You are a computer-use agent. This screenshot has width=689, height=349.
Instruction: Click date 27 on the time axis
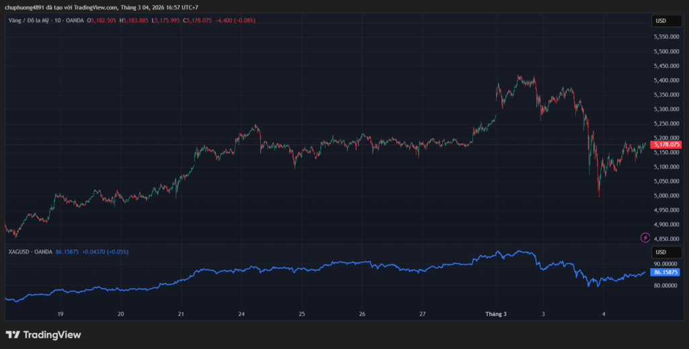tap(423, 314)
